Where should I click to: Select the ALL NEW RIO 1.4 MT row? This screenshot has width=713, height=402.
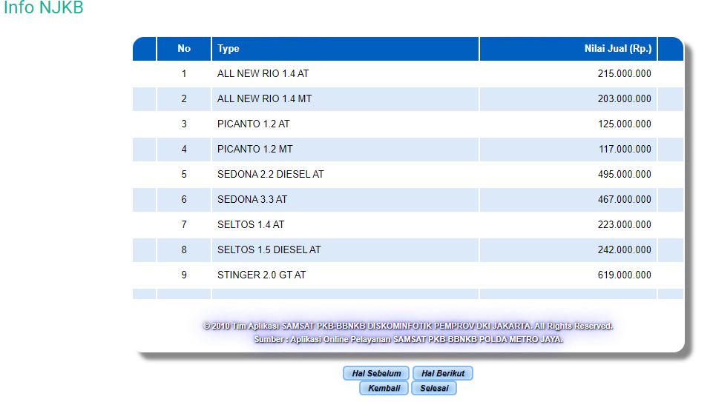click(x=408, y=99)
